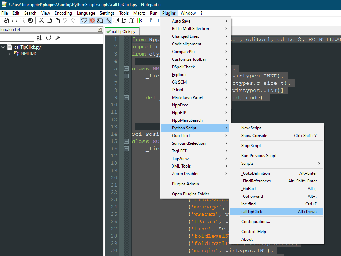The width and height of the screenshot is (341, 256).
Task: Click the Undo arrow icon
Action: point(65,21)
